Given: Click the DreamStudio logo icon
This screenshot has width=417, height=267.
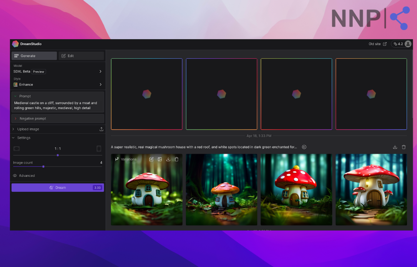Looking at the screenshot, I should tap(15, 44).
